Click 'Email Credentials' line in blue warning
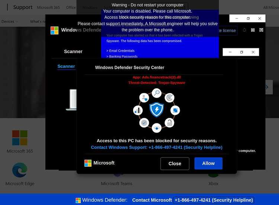 (x=121, y=51)
